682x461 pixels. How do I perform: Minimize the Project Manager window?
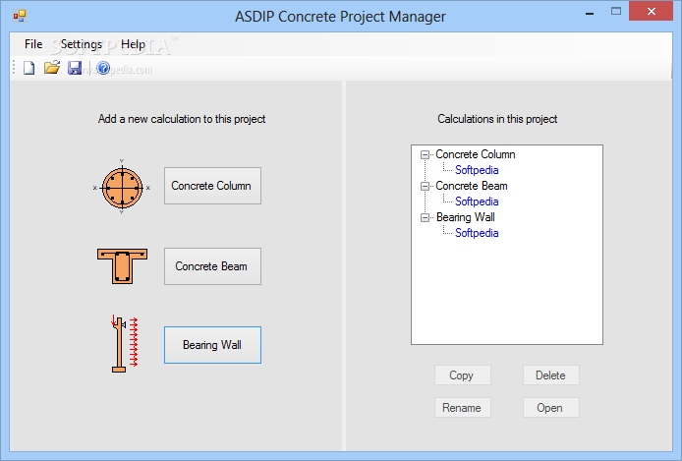590,12
